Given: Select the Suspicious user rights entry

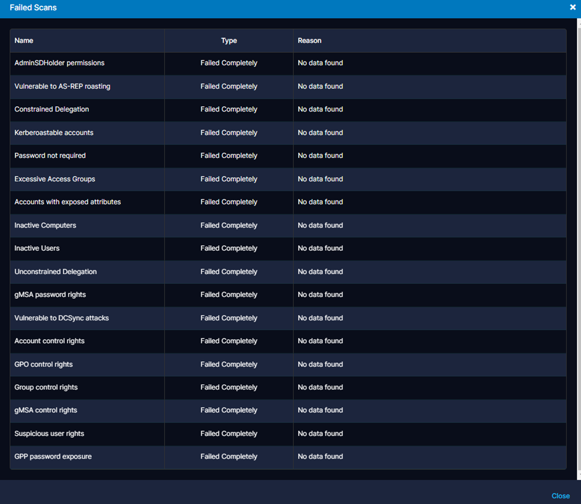Looking at the screenshot, I should point(87,434).
